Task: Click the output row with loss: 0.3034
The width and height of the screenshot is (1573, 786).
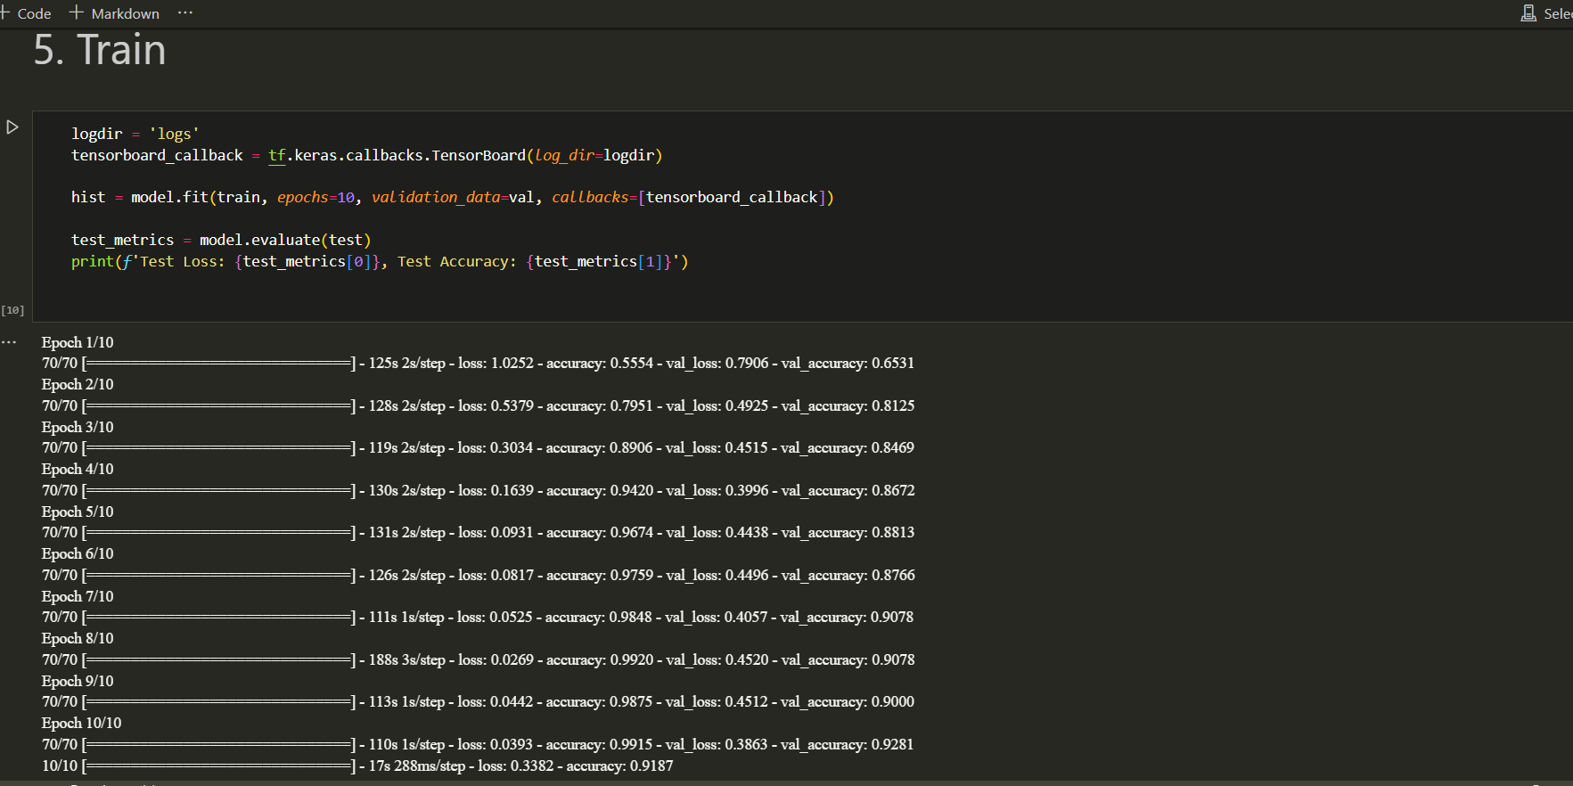Action: coord(478,447)
